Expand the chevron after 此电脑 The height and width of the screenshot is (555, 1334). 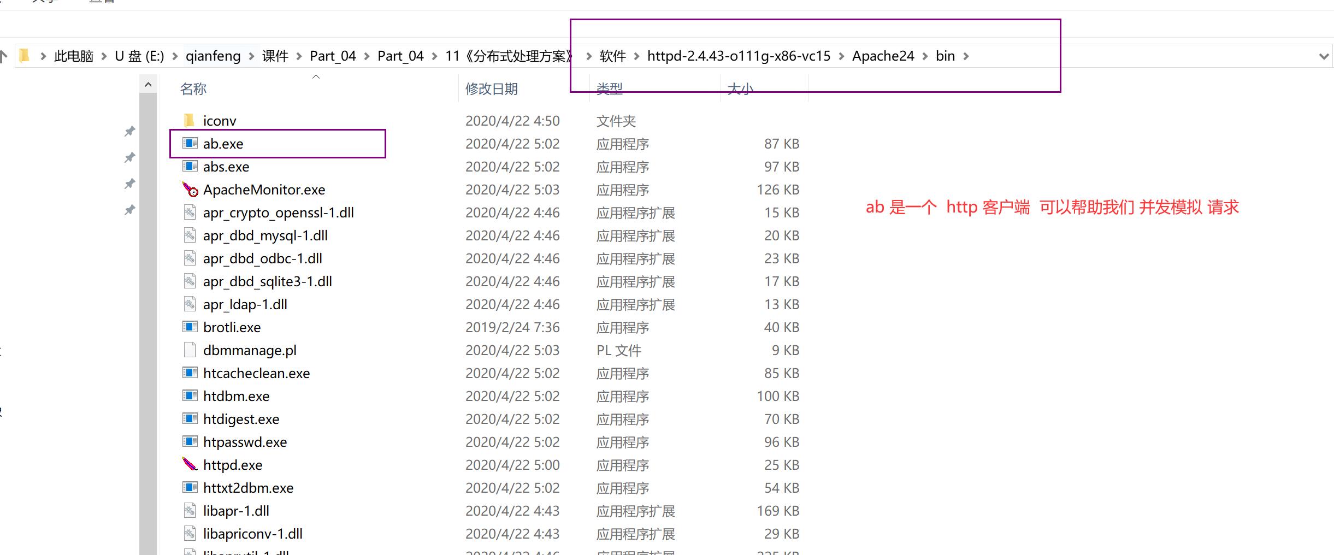(x=104, y=56)
